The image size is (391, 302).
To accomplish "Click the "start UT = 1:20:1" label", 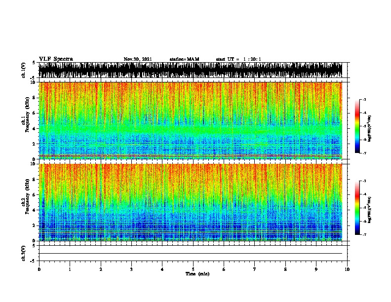I will [x=238, y=59].
